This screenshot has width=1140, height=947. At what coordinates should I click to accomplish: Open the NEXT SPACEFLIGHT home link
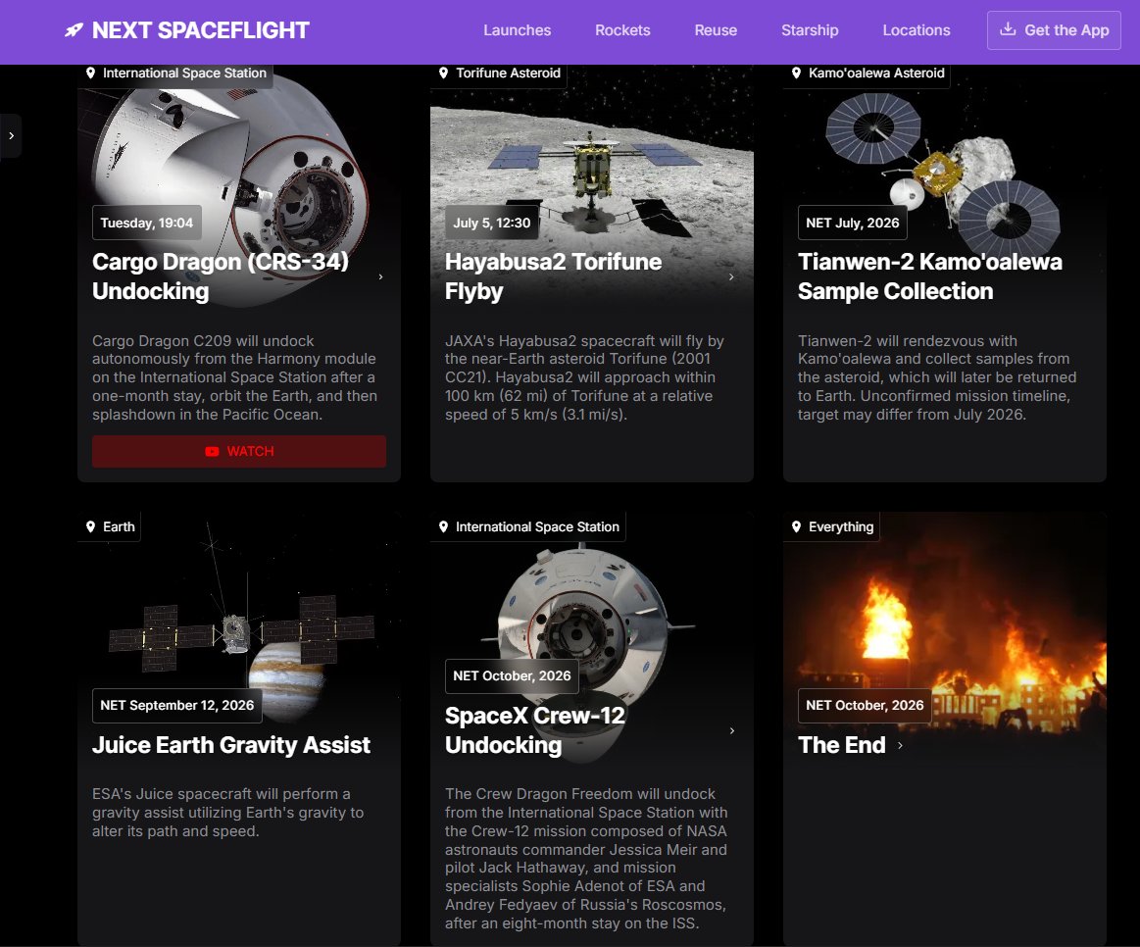click(x=187, y=30)
